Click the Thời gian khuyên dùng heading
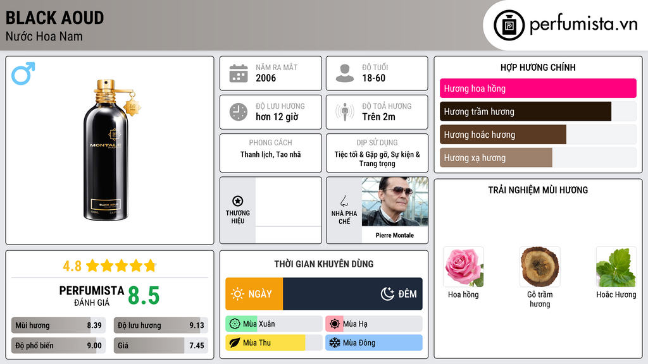 coord(324,264)
